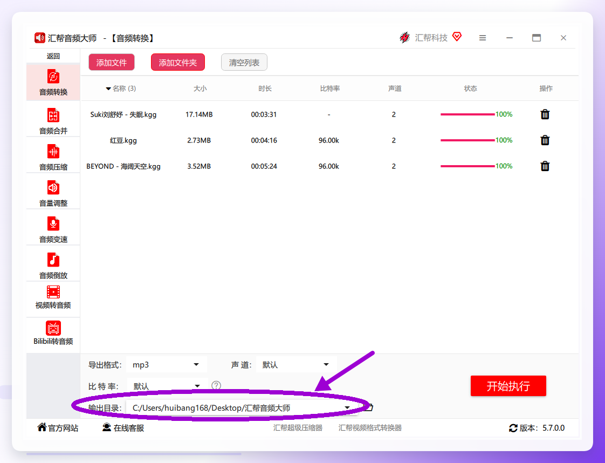
Task: Click the 清空列表 button
Action: point(244,62)
